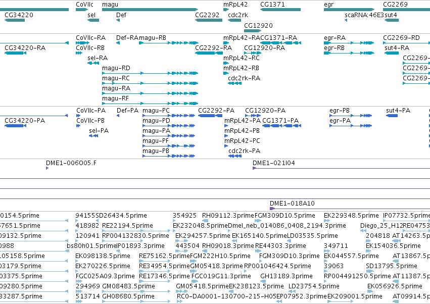
Task: Click the label 'FGM309D10.5prime'
Action: (x=285, y=216)
